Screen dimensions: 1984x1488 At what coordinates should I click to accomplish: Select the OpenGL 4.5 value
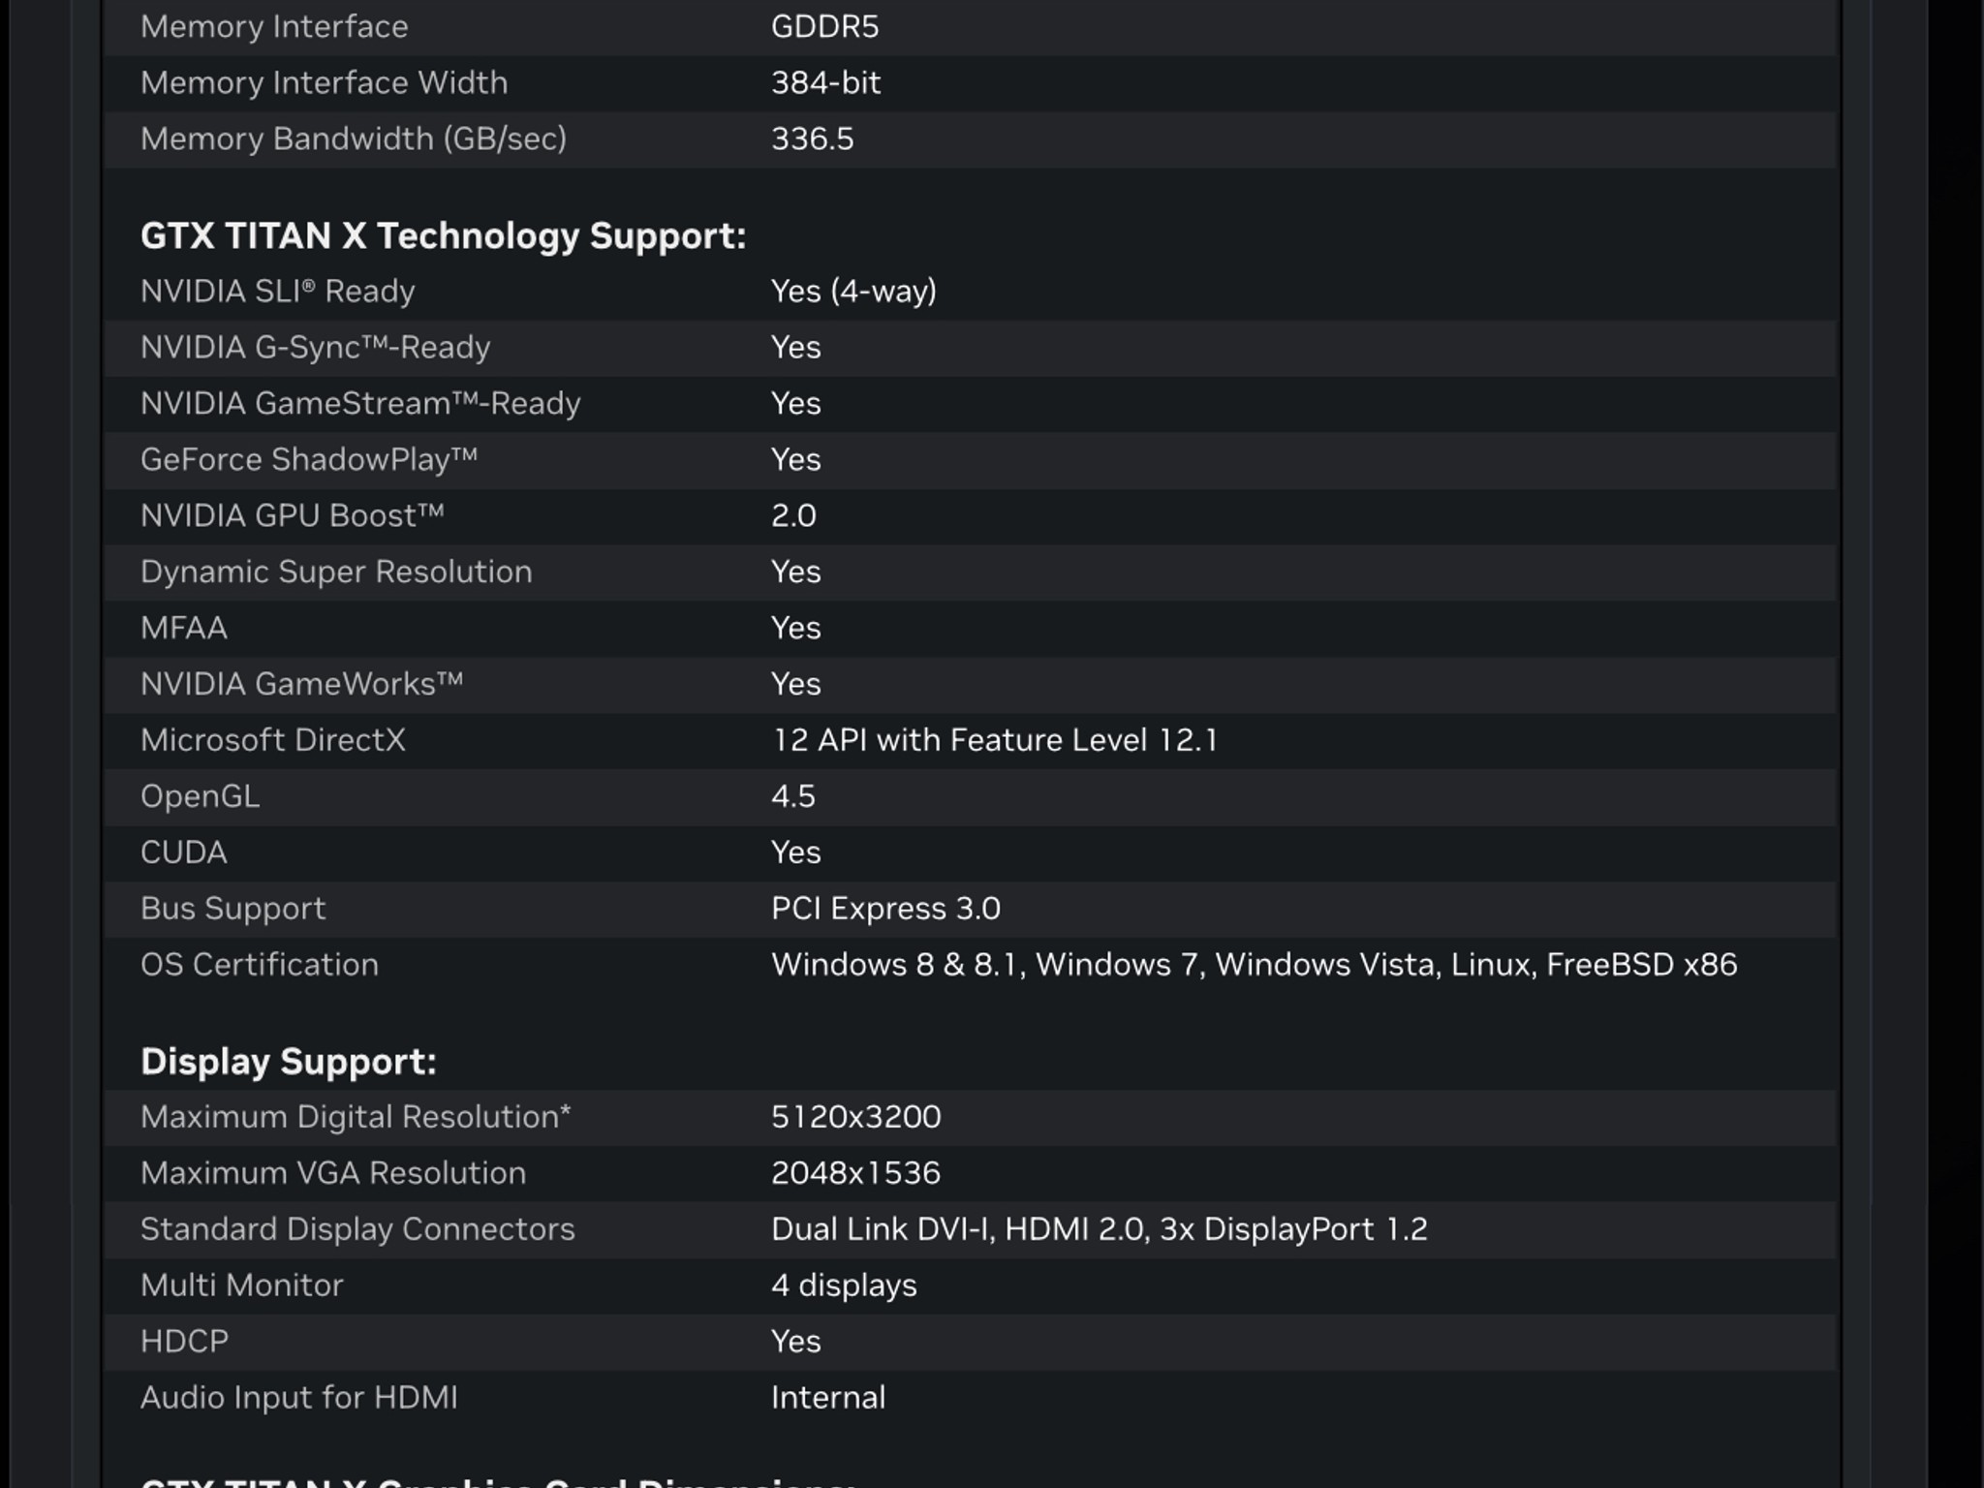[x=792, y=797]
